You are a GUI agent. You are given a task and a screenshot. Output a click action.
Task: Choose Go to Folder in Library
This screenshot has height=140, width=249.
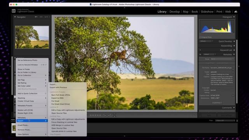(x=32, y=72)
